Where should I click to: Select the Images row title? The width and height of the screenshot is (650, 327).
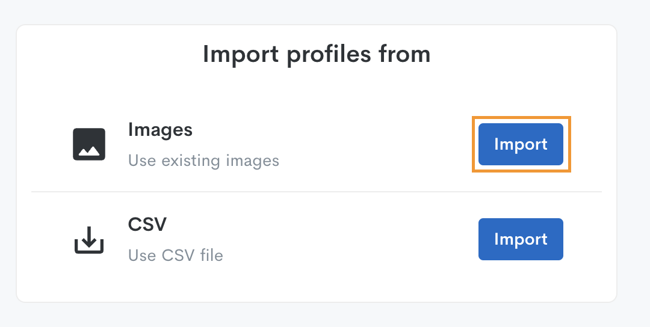point(161,130)
